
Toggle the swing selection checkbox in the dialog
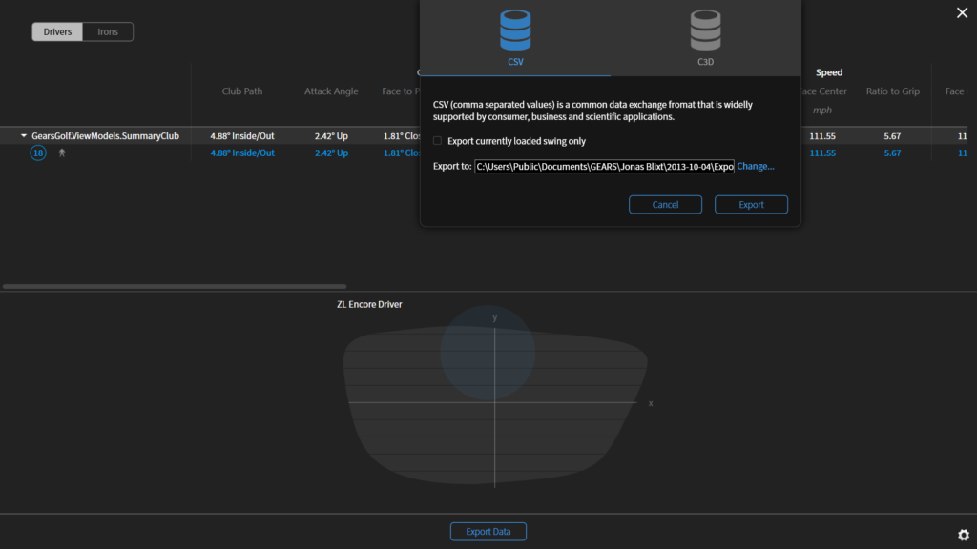437,138
